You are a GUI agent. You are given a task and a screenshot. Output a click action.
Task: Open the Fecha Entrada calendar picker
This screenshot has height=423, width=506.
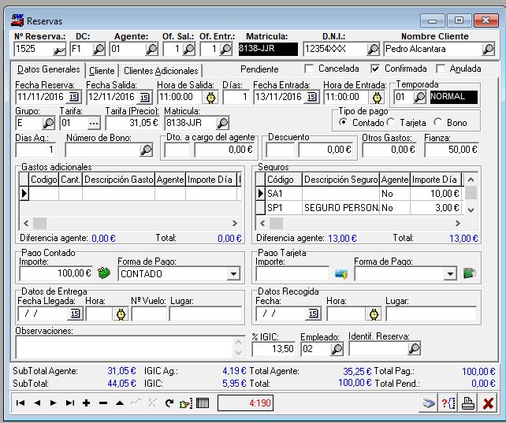pos(312,97)
